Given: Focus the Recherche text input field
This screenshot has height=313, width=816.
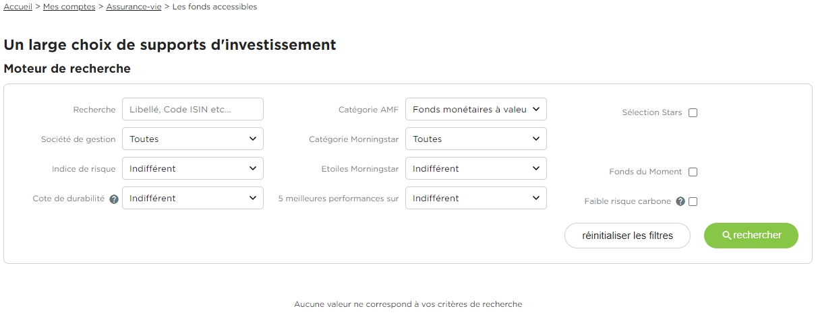Looking at the screenshot, I should (193, 109).
